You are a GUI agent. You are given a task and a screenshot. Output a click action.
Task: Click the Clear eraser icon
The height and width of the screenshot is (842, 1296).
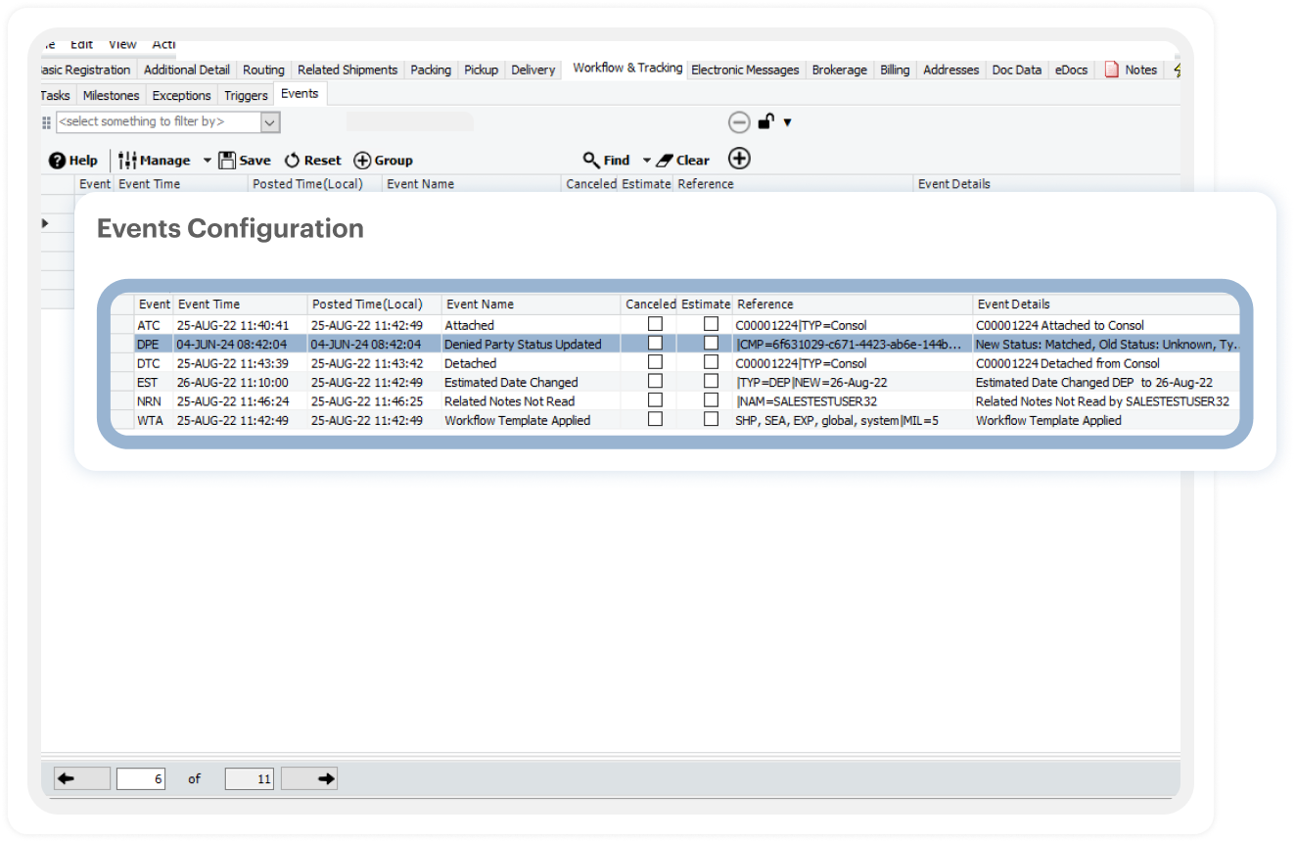click(x=666, y=161)
